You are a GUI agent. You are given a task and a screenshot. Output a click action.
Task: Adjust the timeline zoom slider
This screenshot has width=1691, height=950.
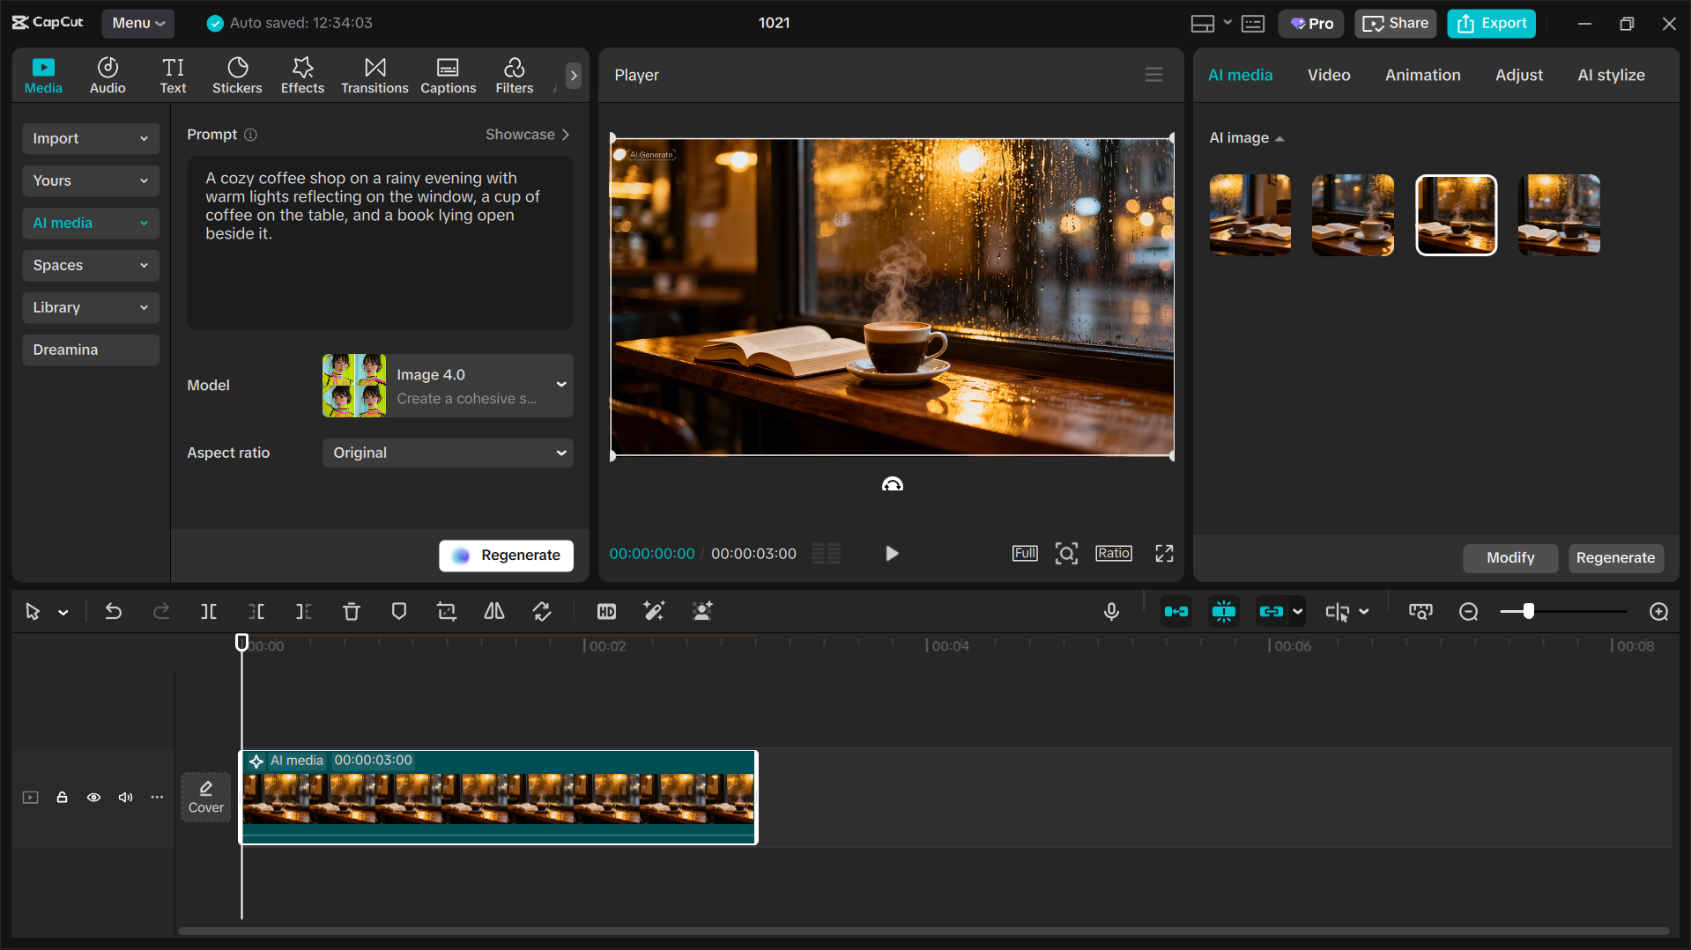[1527, 611]
